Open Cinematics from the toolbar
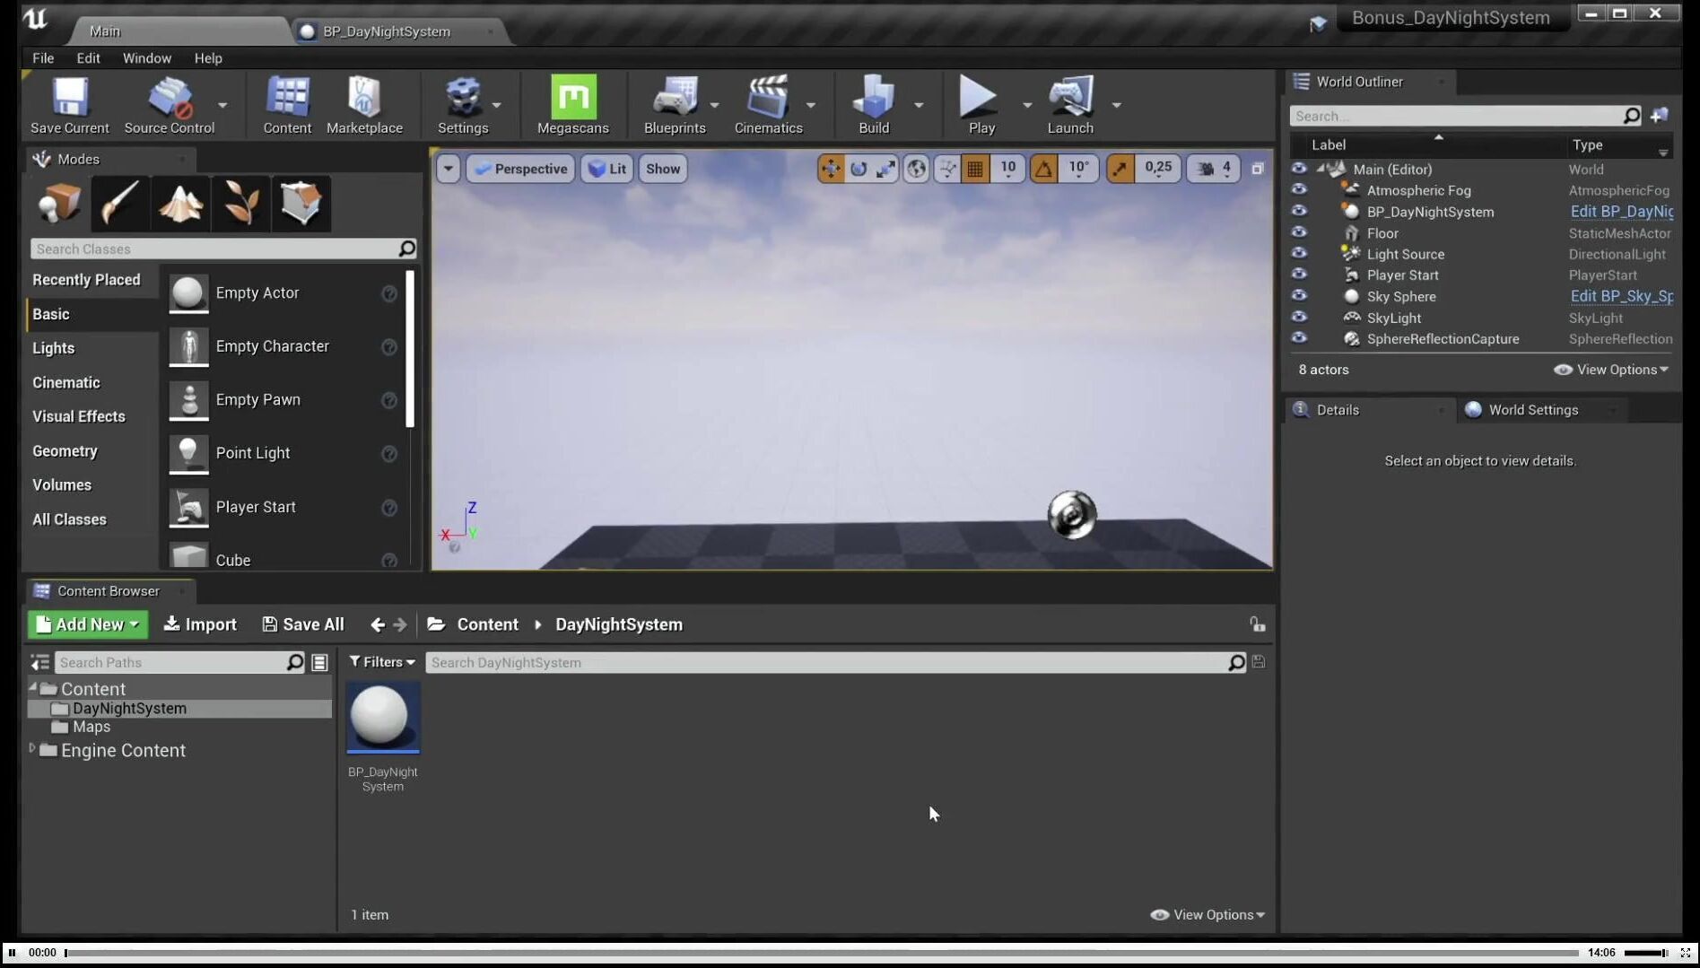Viewport: 1700px width, 968px height. 769,105
